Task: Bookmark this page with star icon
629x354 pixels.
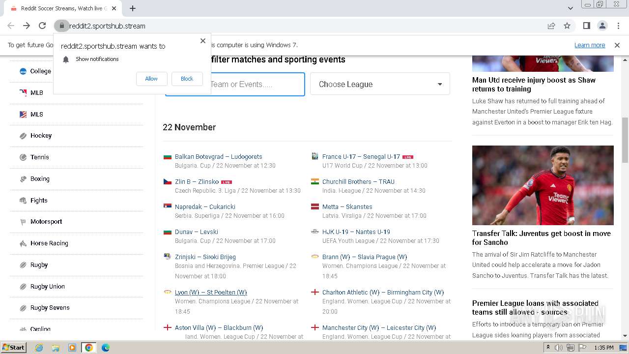Action: tap(567, 26)
